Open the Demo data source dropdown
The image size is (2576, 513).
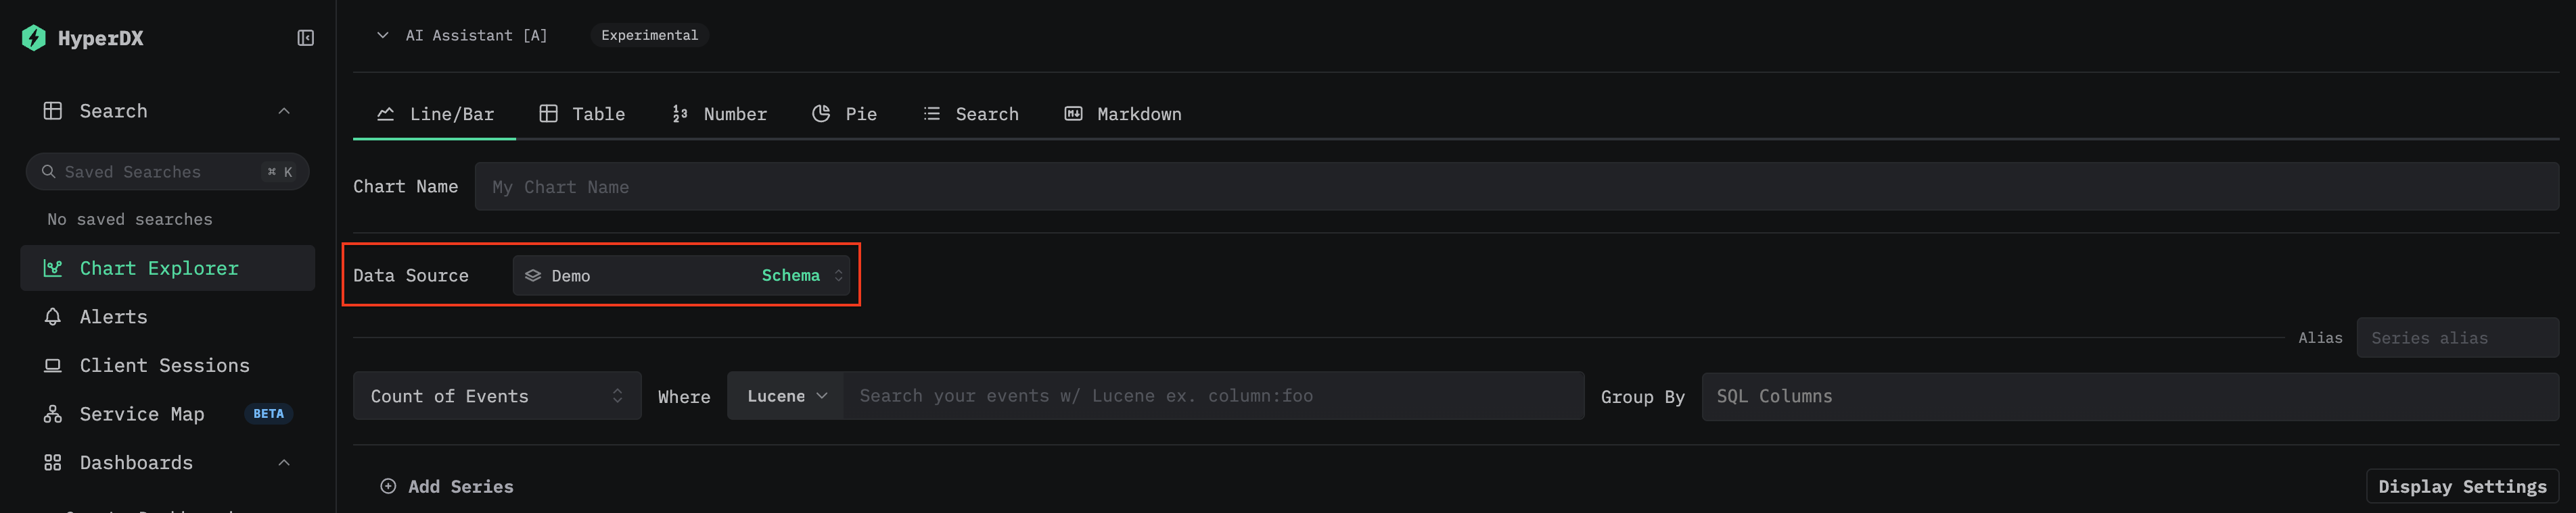640,275
